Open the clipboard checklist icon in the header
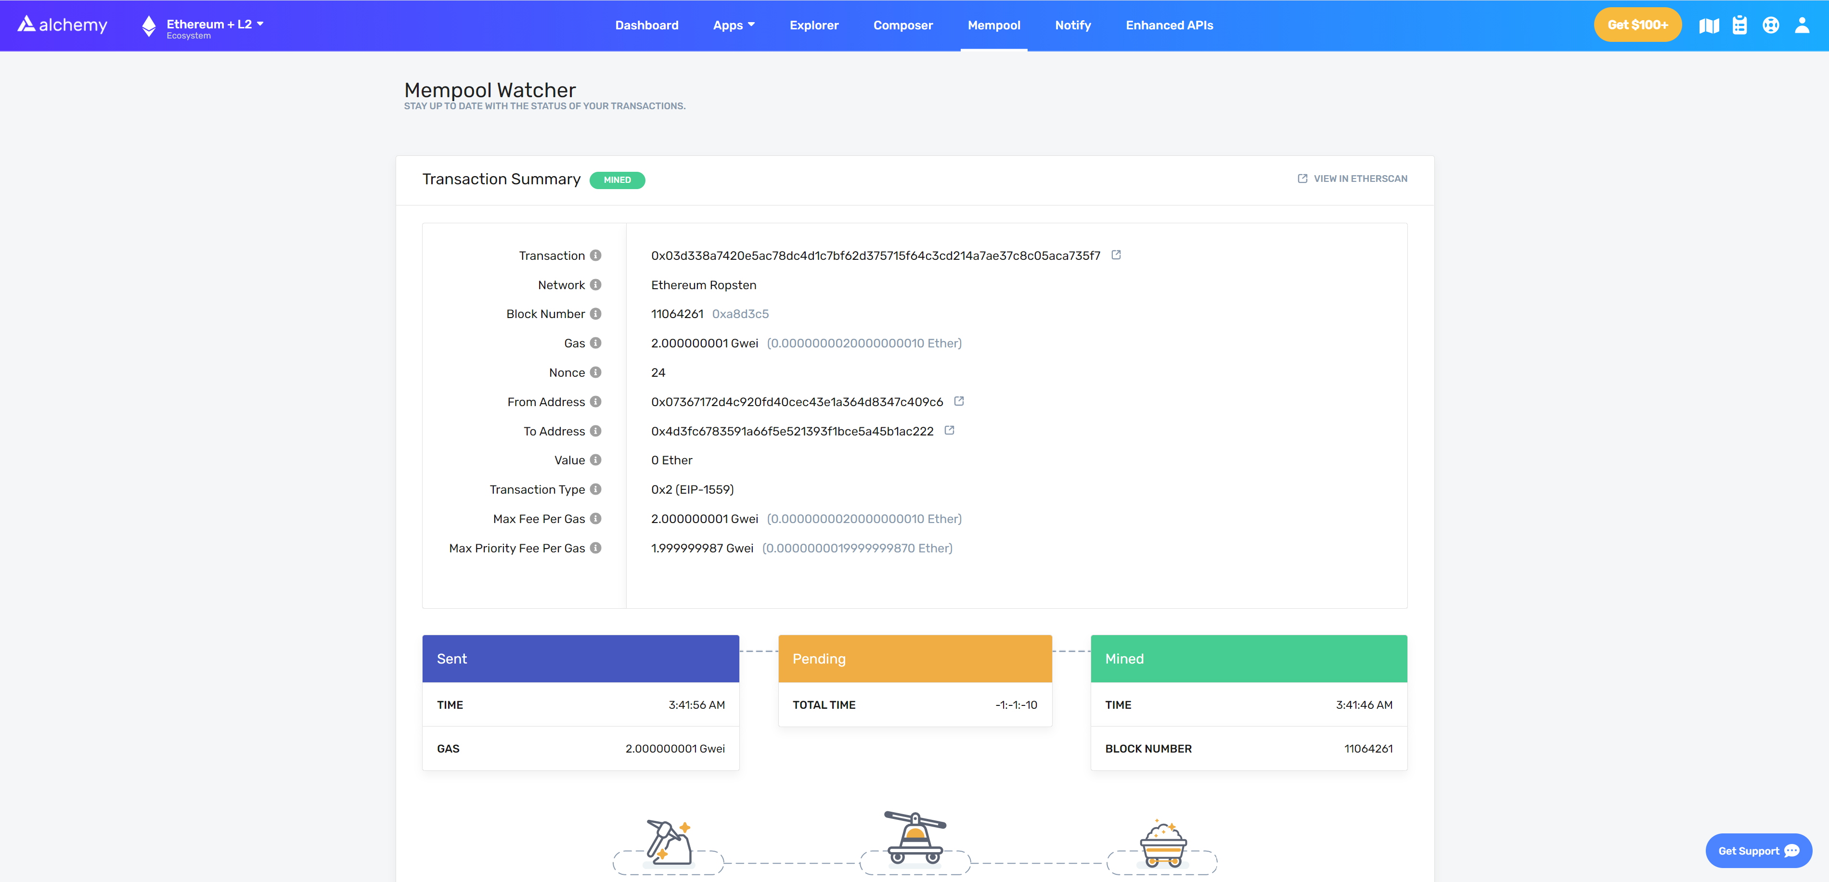This screenshot has width=1829, height=882. point(1739,26)
